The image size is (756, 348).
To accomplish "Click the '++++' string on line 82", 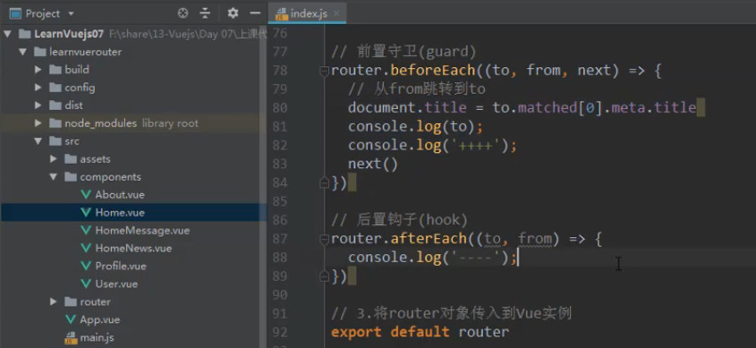I will pyautogui.click(x=475, y=145).
